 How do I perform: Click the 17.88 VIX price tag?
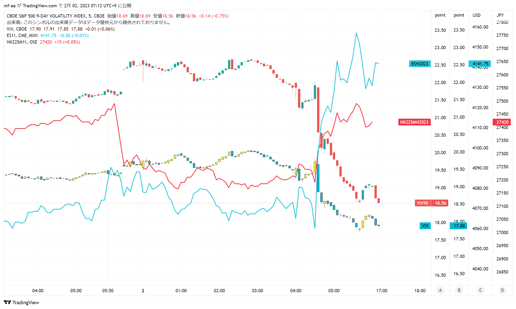click(459, 226)
